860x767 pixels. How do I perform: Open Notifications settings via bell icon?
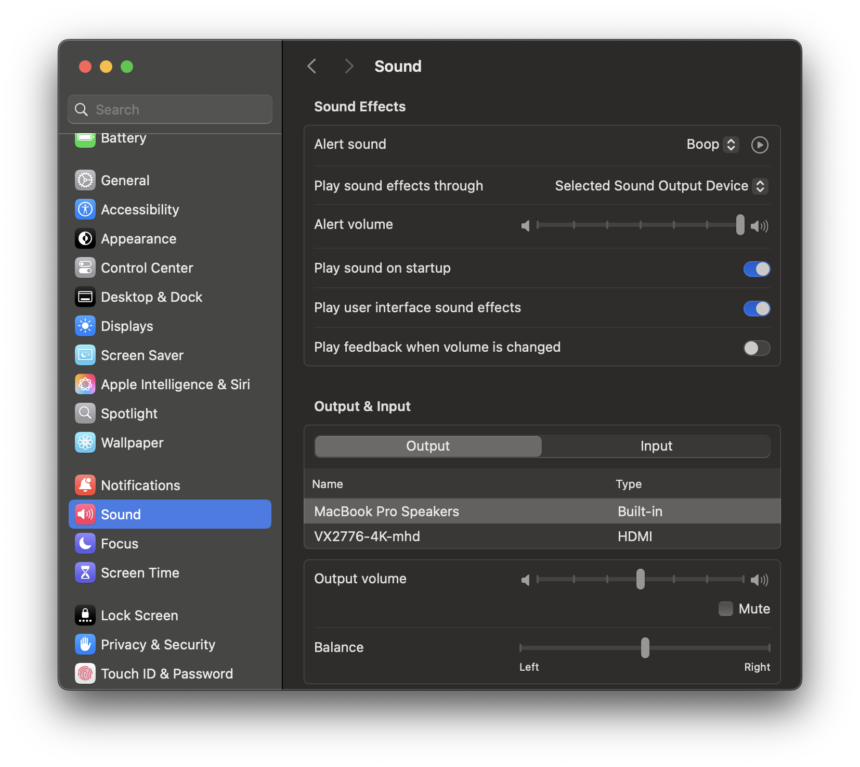[85, 485]
